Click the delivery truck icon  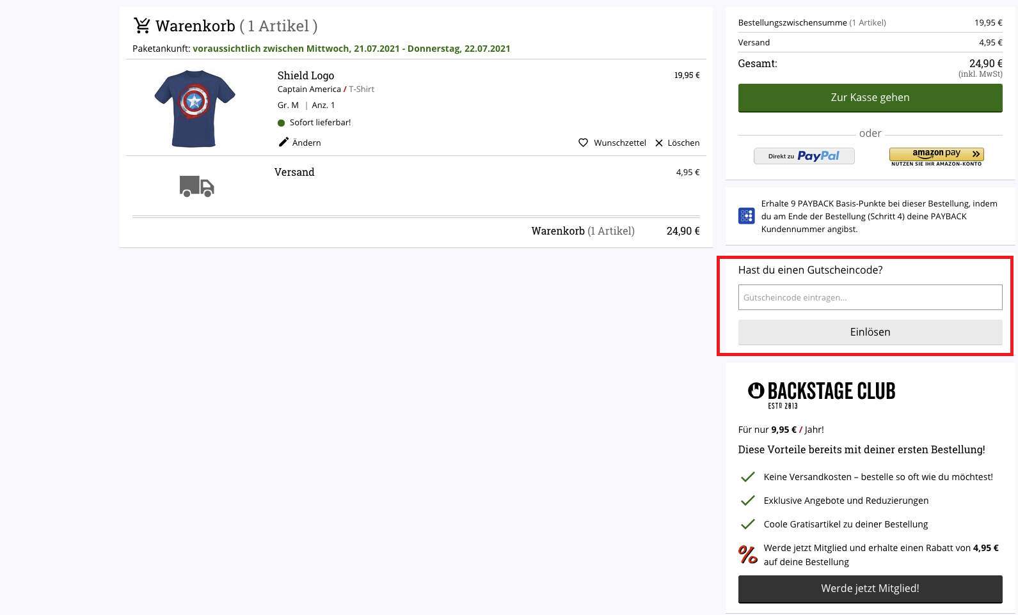point(196,186)
